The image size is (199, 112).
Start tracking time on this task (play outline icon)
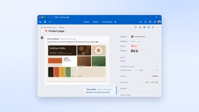136,27
